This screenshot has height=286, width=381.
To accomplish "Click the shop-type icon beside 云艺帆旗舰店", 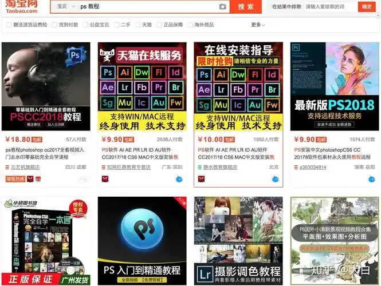I will pyautogui.click(x=7, y=167).
